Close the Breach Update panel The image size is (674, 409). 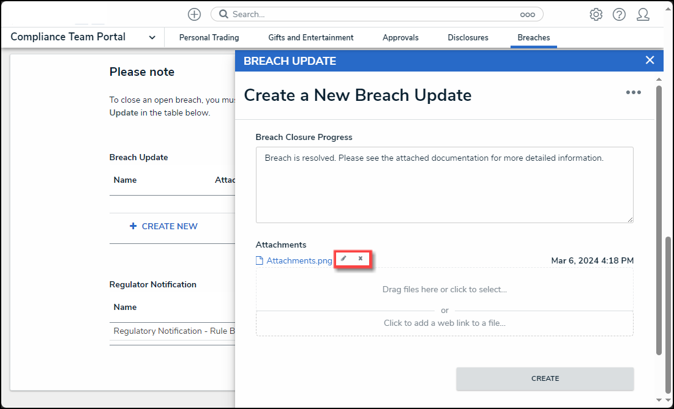650,60
